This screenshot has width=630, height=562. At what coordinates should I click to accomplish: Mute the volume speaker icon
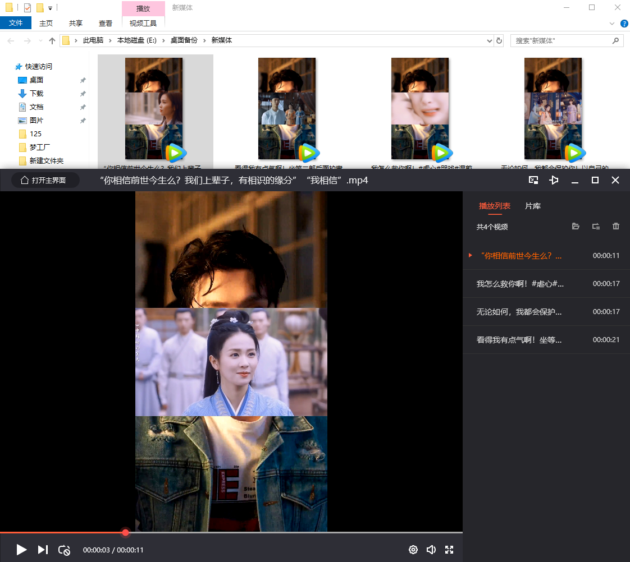(x=431, y=550)
